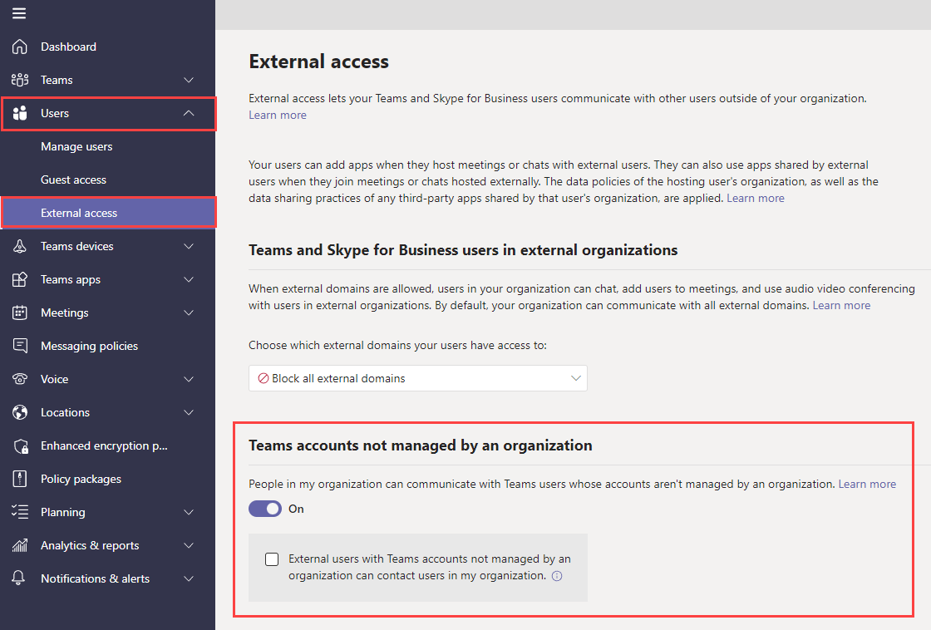Turn off communication with unmanaged Teams users
The height and width of the screenshot is (630, 931).
click(265, 508)
